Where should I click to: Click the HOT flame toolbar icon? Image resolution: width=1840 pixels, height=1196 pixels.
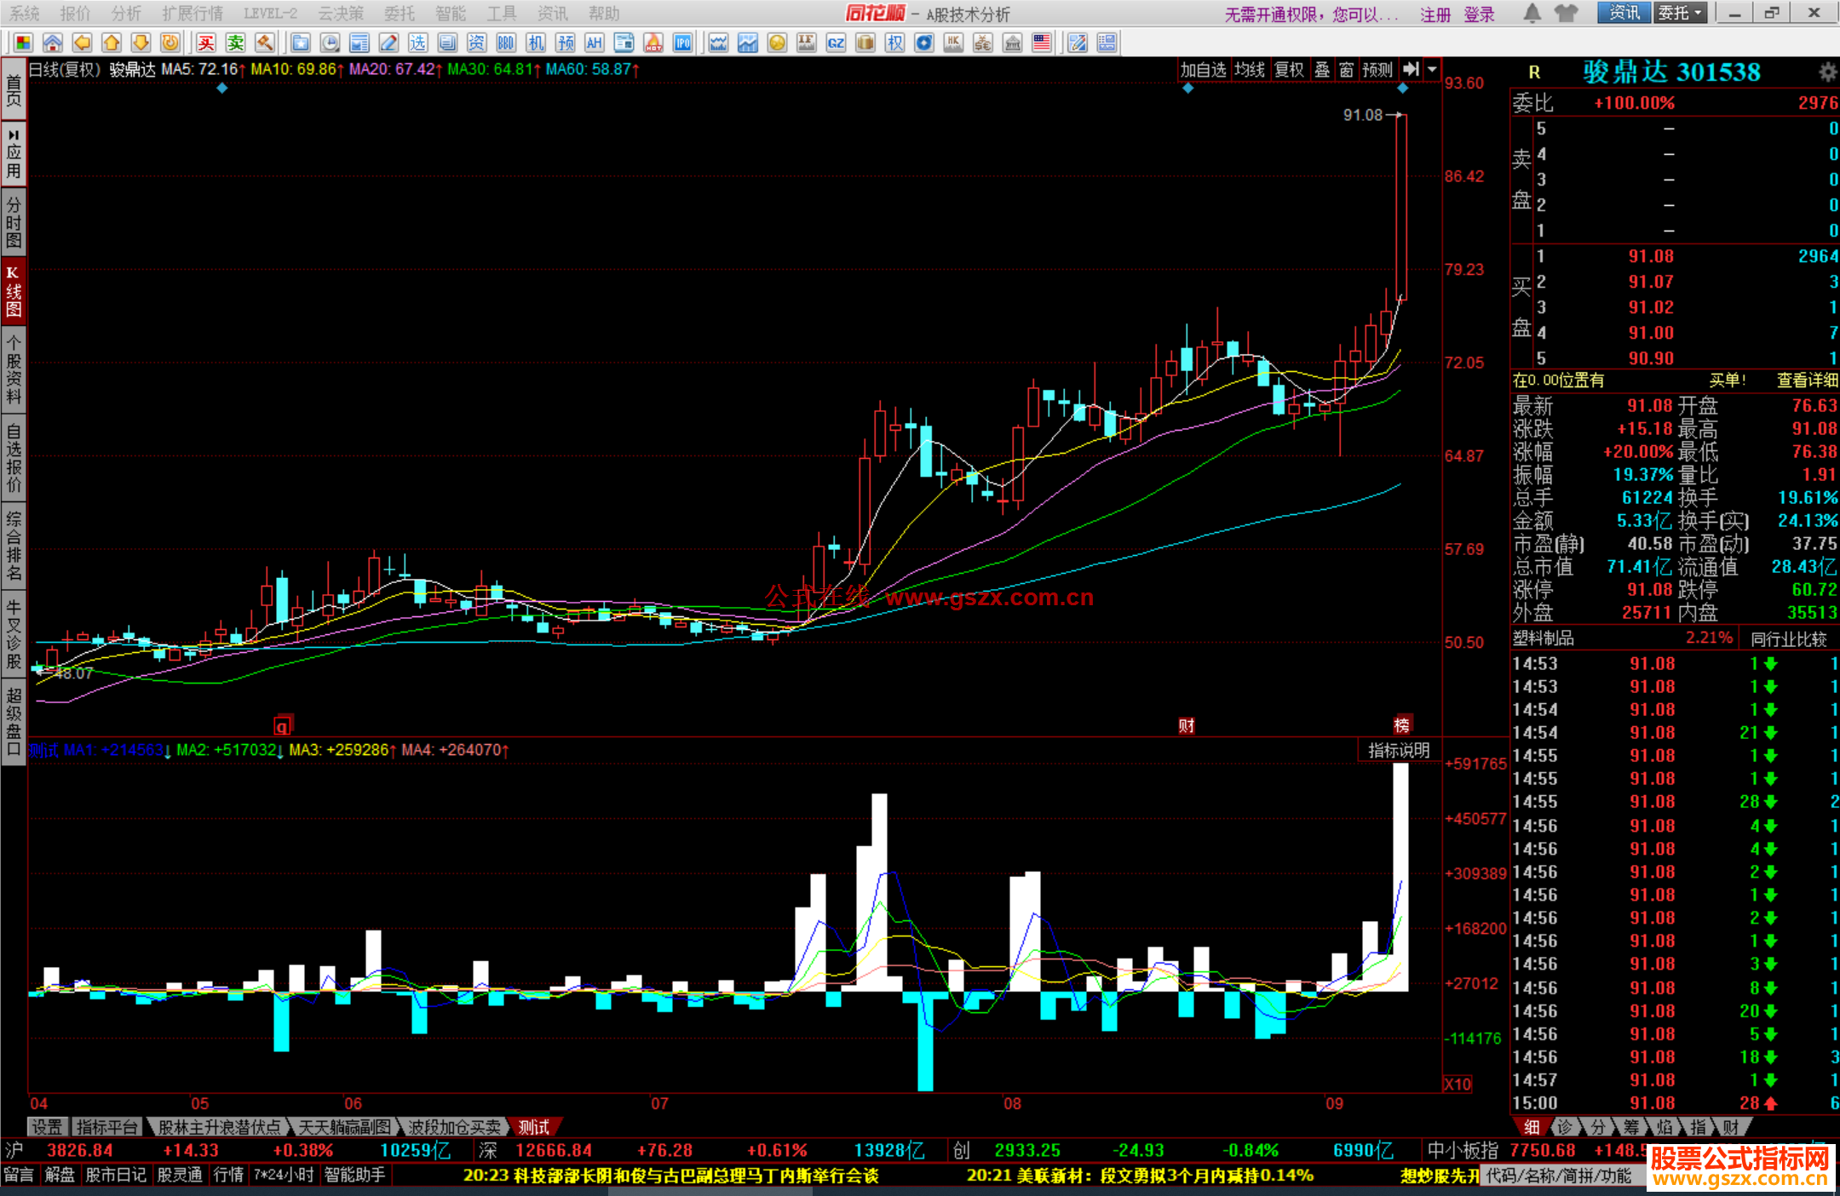pyautogui.click(x=653, y=43)
